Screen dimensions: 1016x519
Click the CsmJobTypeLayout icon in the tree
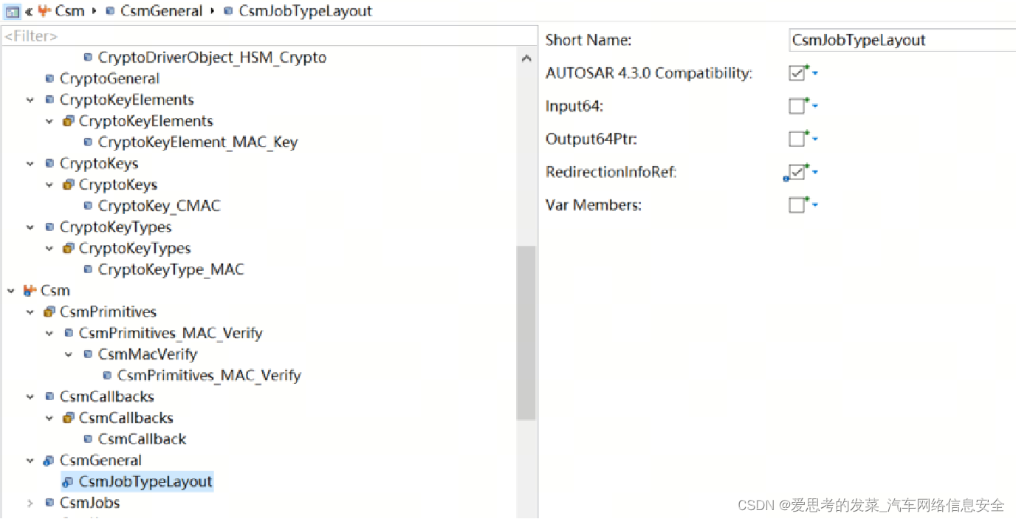[67, 481]
